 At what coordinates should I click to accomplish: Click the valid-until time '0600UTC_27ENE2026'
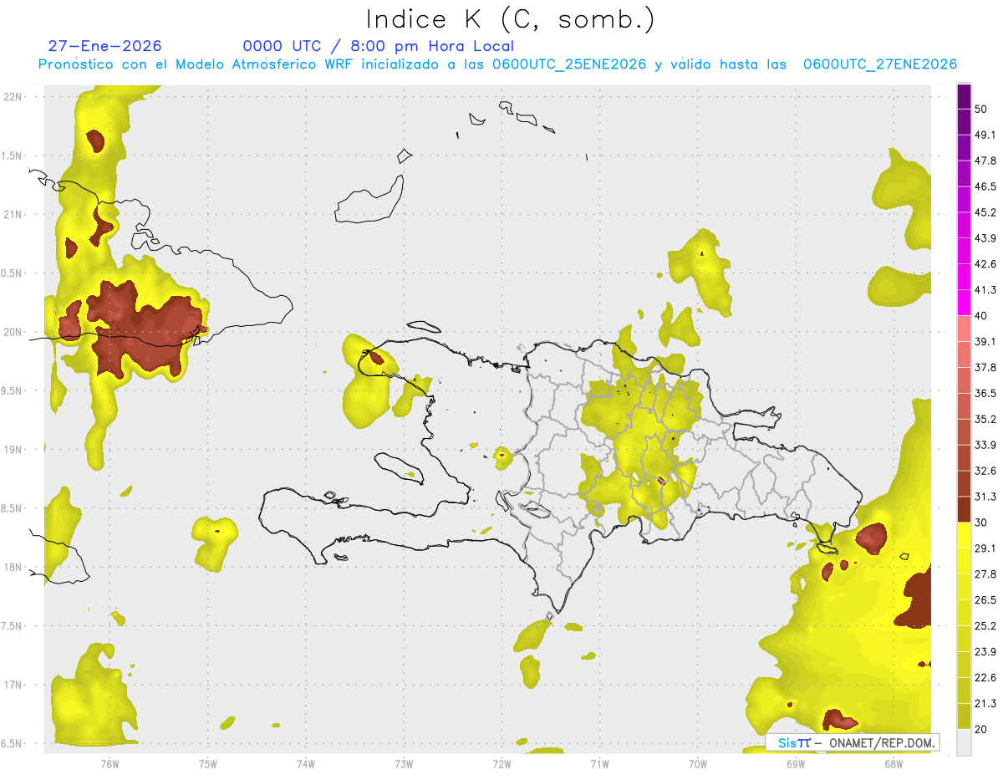[879, 64]
